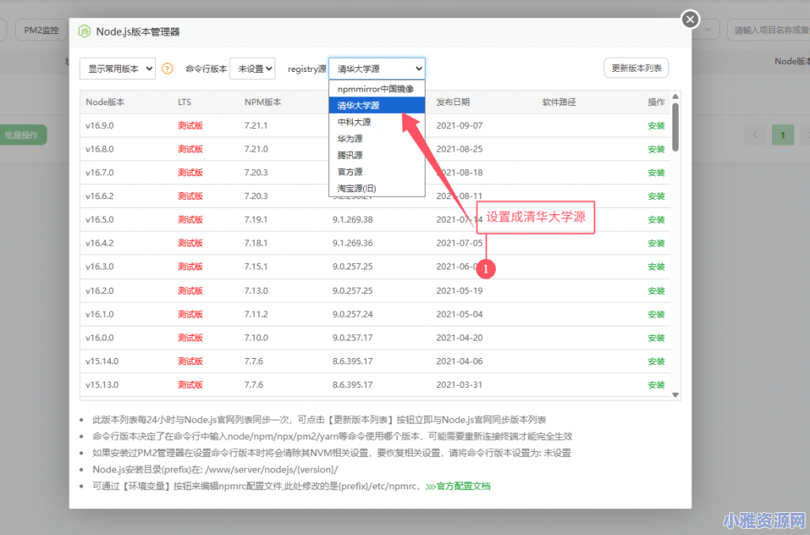Click page 1 in the pagination control
Viewport: 810px width, 535px height.
(782, 134)
